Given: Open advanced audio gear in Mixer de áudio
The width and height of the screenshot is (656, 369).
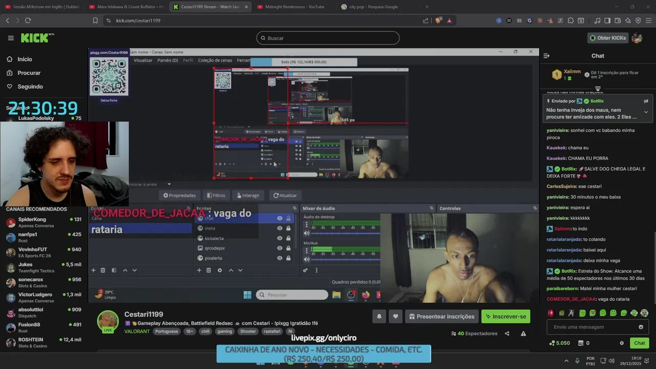Looking at the screenshot, I should 305,270.
